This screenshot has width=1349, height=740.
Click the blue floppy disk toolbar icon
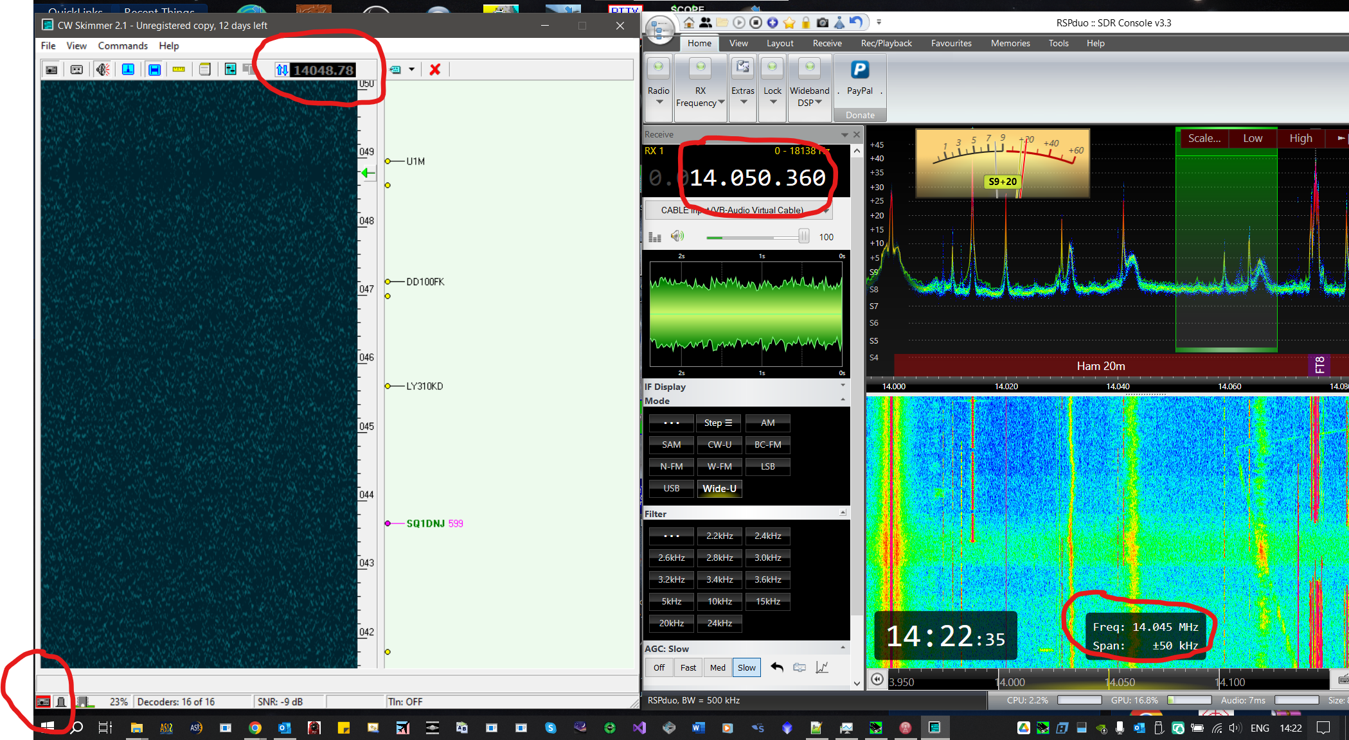154,69
